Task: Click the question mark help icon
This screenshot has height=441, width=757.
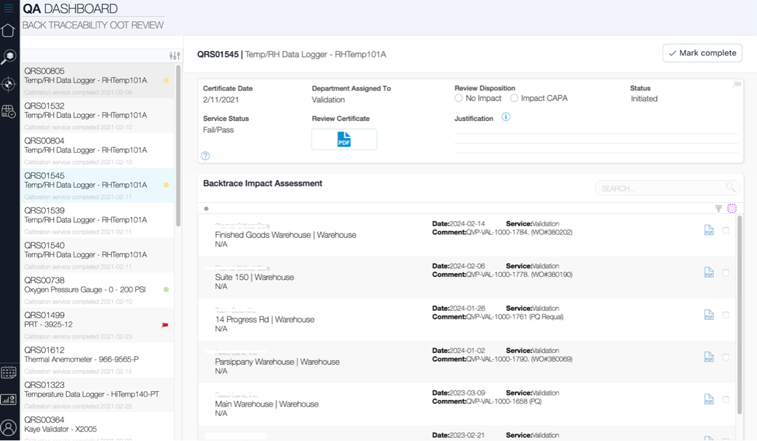Action: click(x=205, y=155)
